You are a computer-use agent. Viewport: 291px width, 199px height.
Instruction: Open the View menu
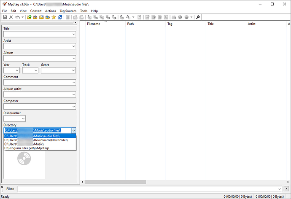(23, 11)
